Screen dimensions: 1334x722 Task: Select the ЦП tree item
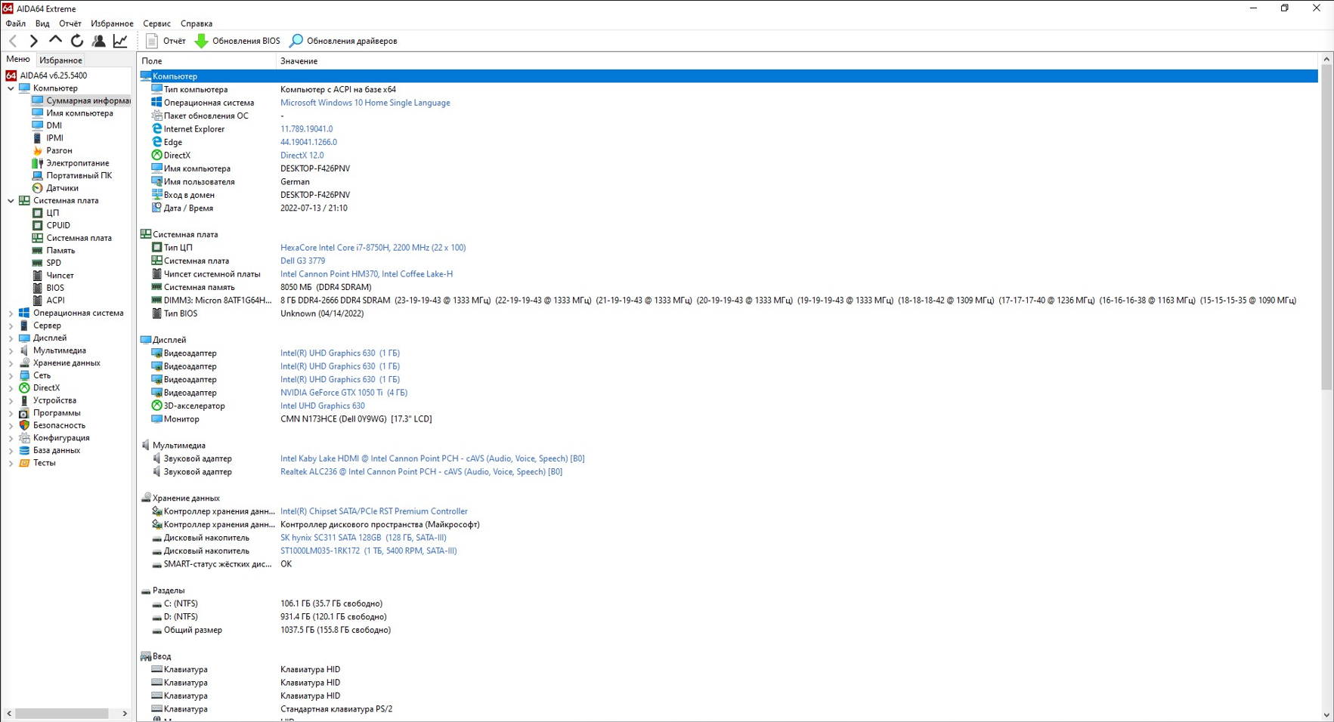click(x=52, y=213)
